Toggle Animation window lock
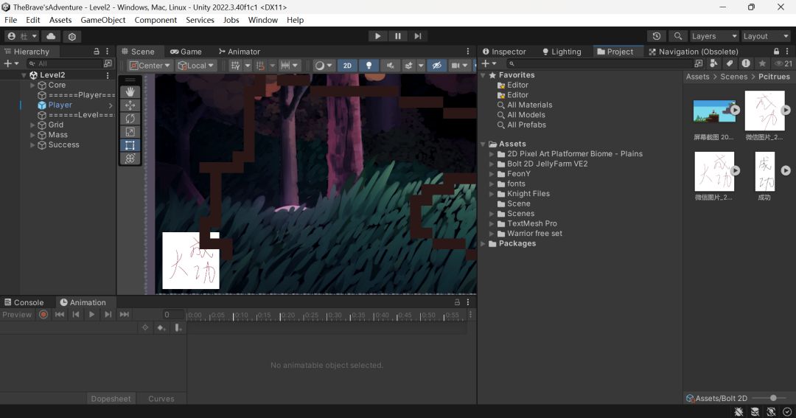The width and height of the screenshot is (796, 418). coord(457,302)
